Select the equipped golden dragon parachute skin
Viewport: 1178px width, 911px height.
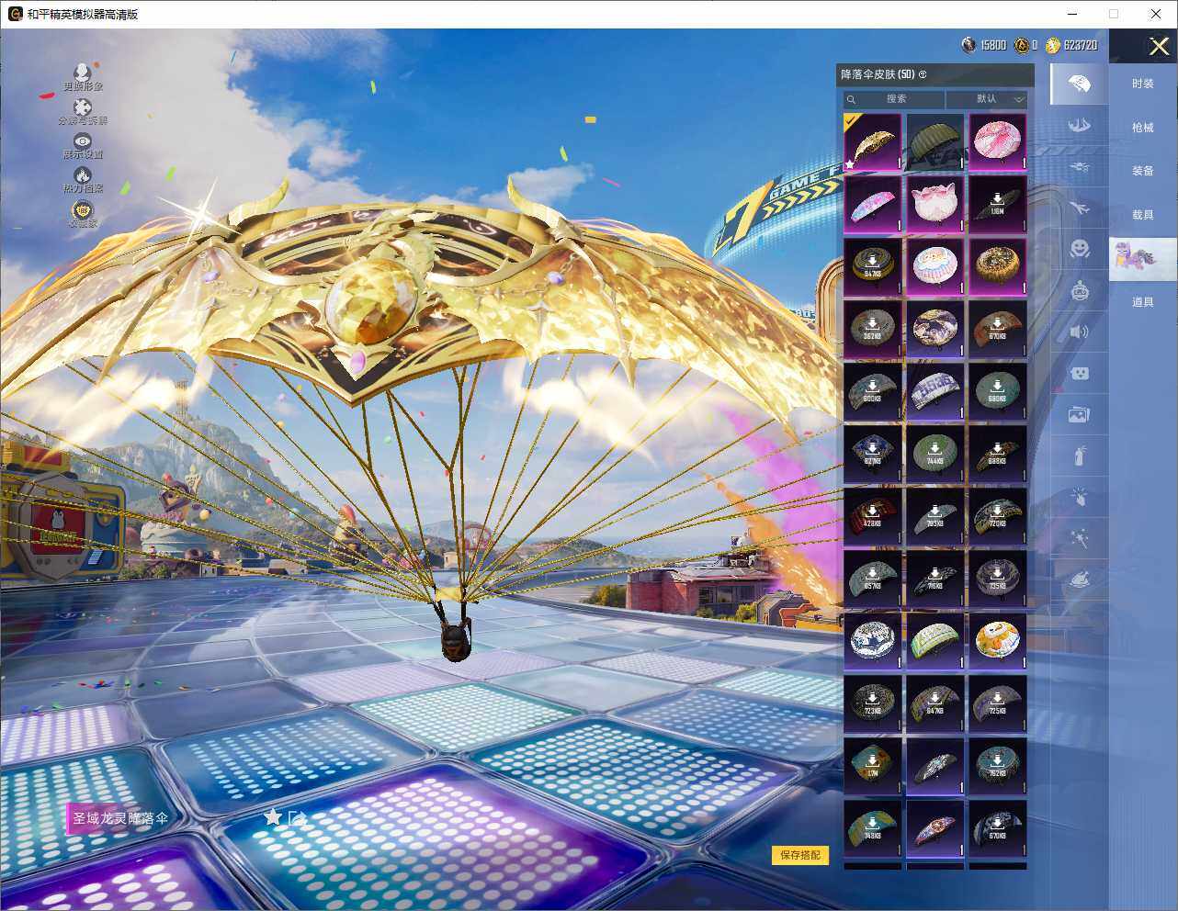873,142
